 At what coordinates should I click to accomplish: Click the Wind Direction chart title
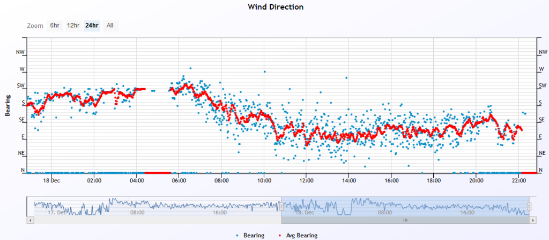click(x=276, y=6)
